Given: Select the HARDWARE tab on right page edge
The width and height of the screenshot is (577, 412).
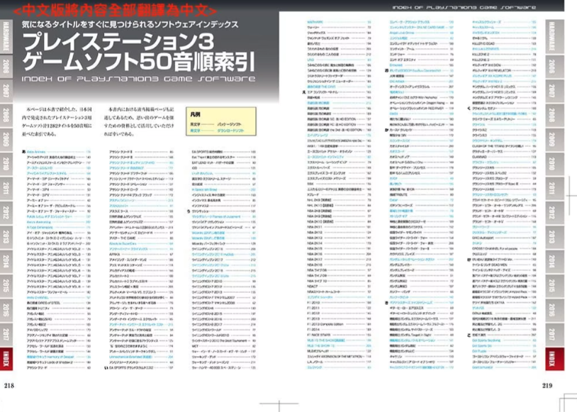Looking at the screenshot, I should pyautogui.click(x=554, y=35).
